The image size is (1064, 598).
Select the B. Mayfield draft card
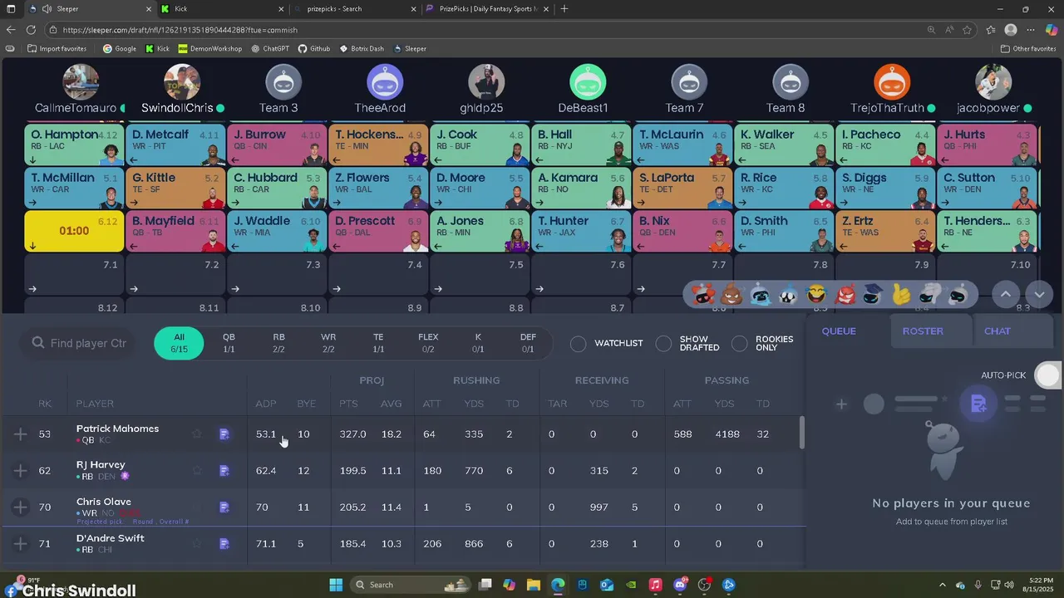tap(175, 232)
